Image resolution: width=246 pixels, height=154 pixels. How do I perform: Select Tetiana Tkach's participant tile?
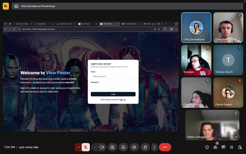tap(228, 60)
